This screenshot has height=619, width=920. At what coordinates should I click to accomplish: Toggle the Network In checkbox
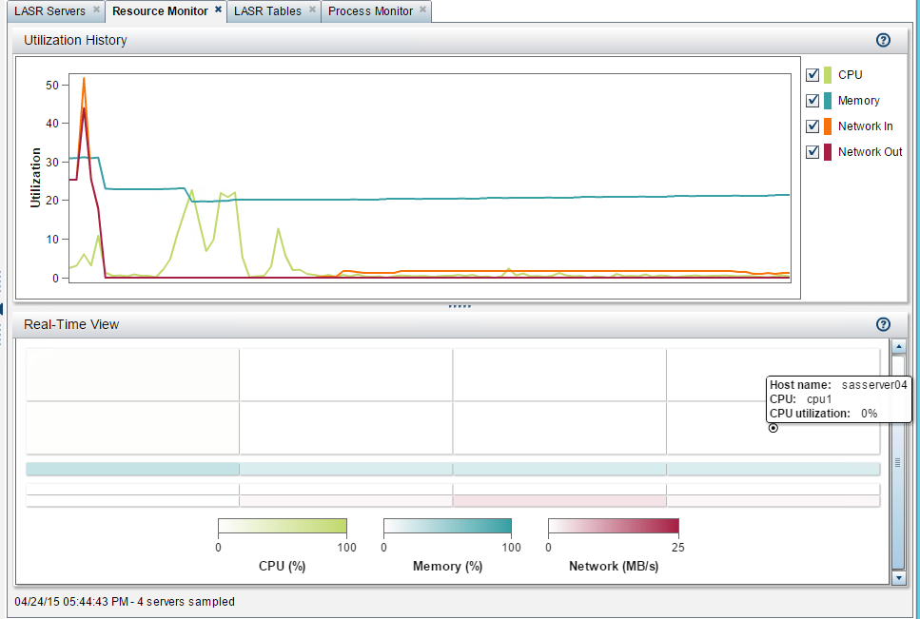click(812, 126)
